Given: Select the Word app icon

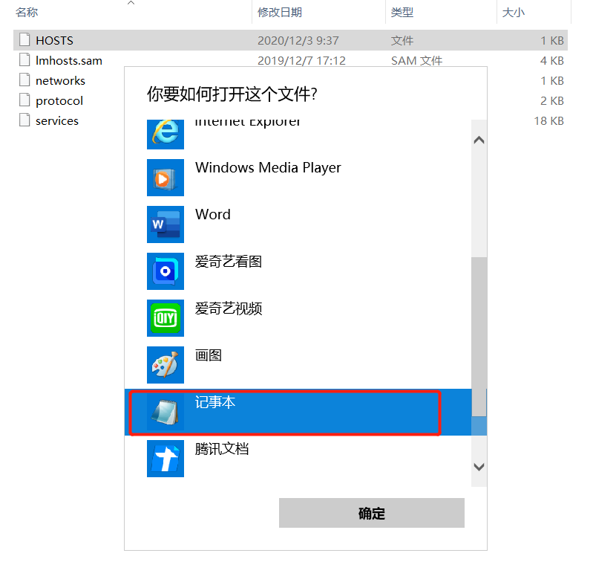Looking at the screenshot, I should 166,224.
